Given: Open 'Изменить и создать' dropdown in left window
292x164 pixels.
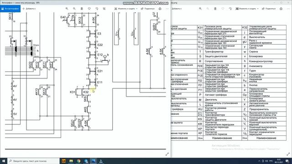Looking at the screenshot, I should tap(126, 9).
